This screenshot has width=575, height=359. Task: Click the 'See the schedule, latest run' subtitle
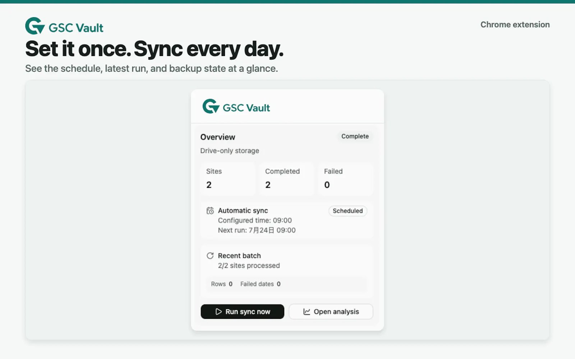tap(151, 69)
